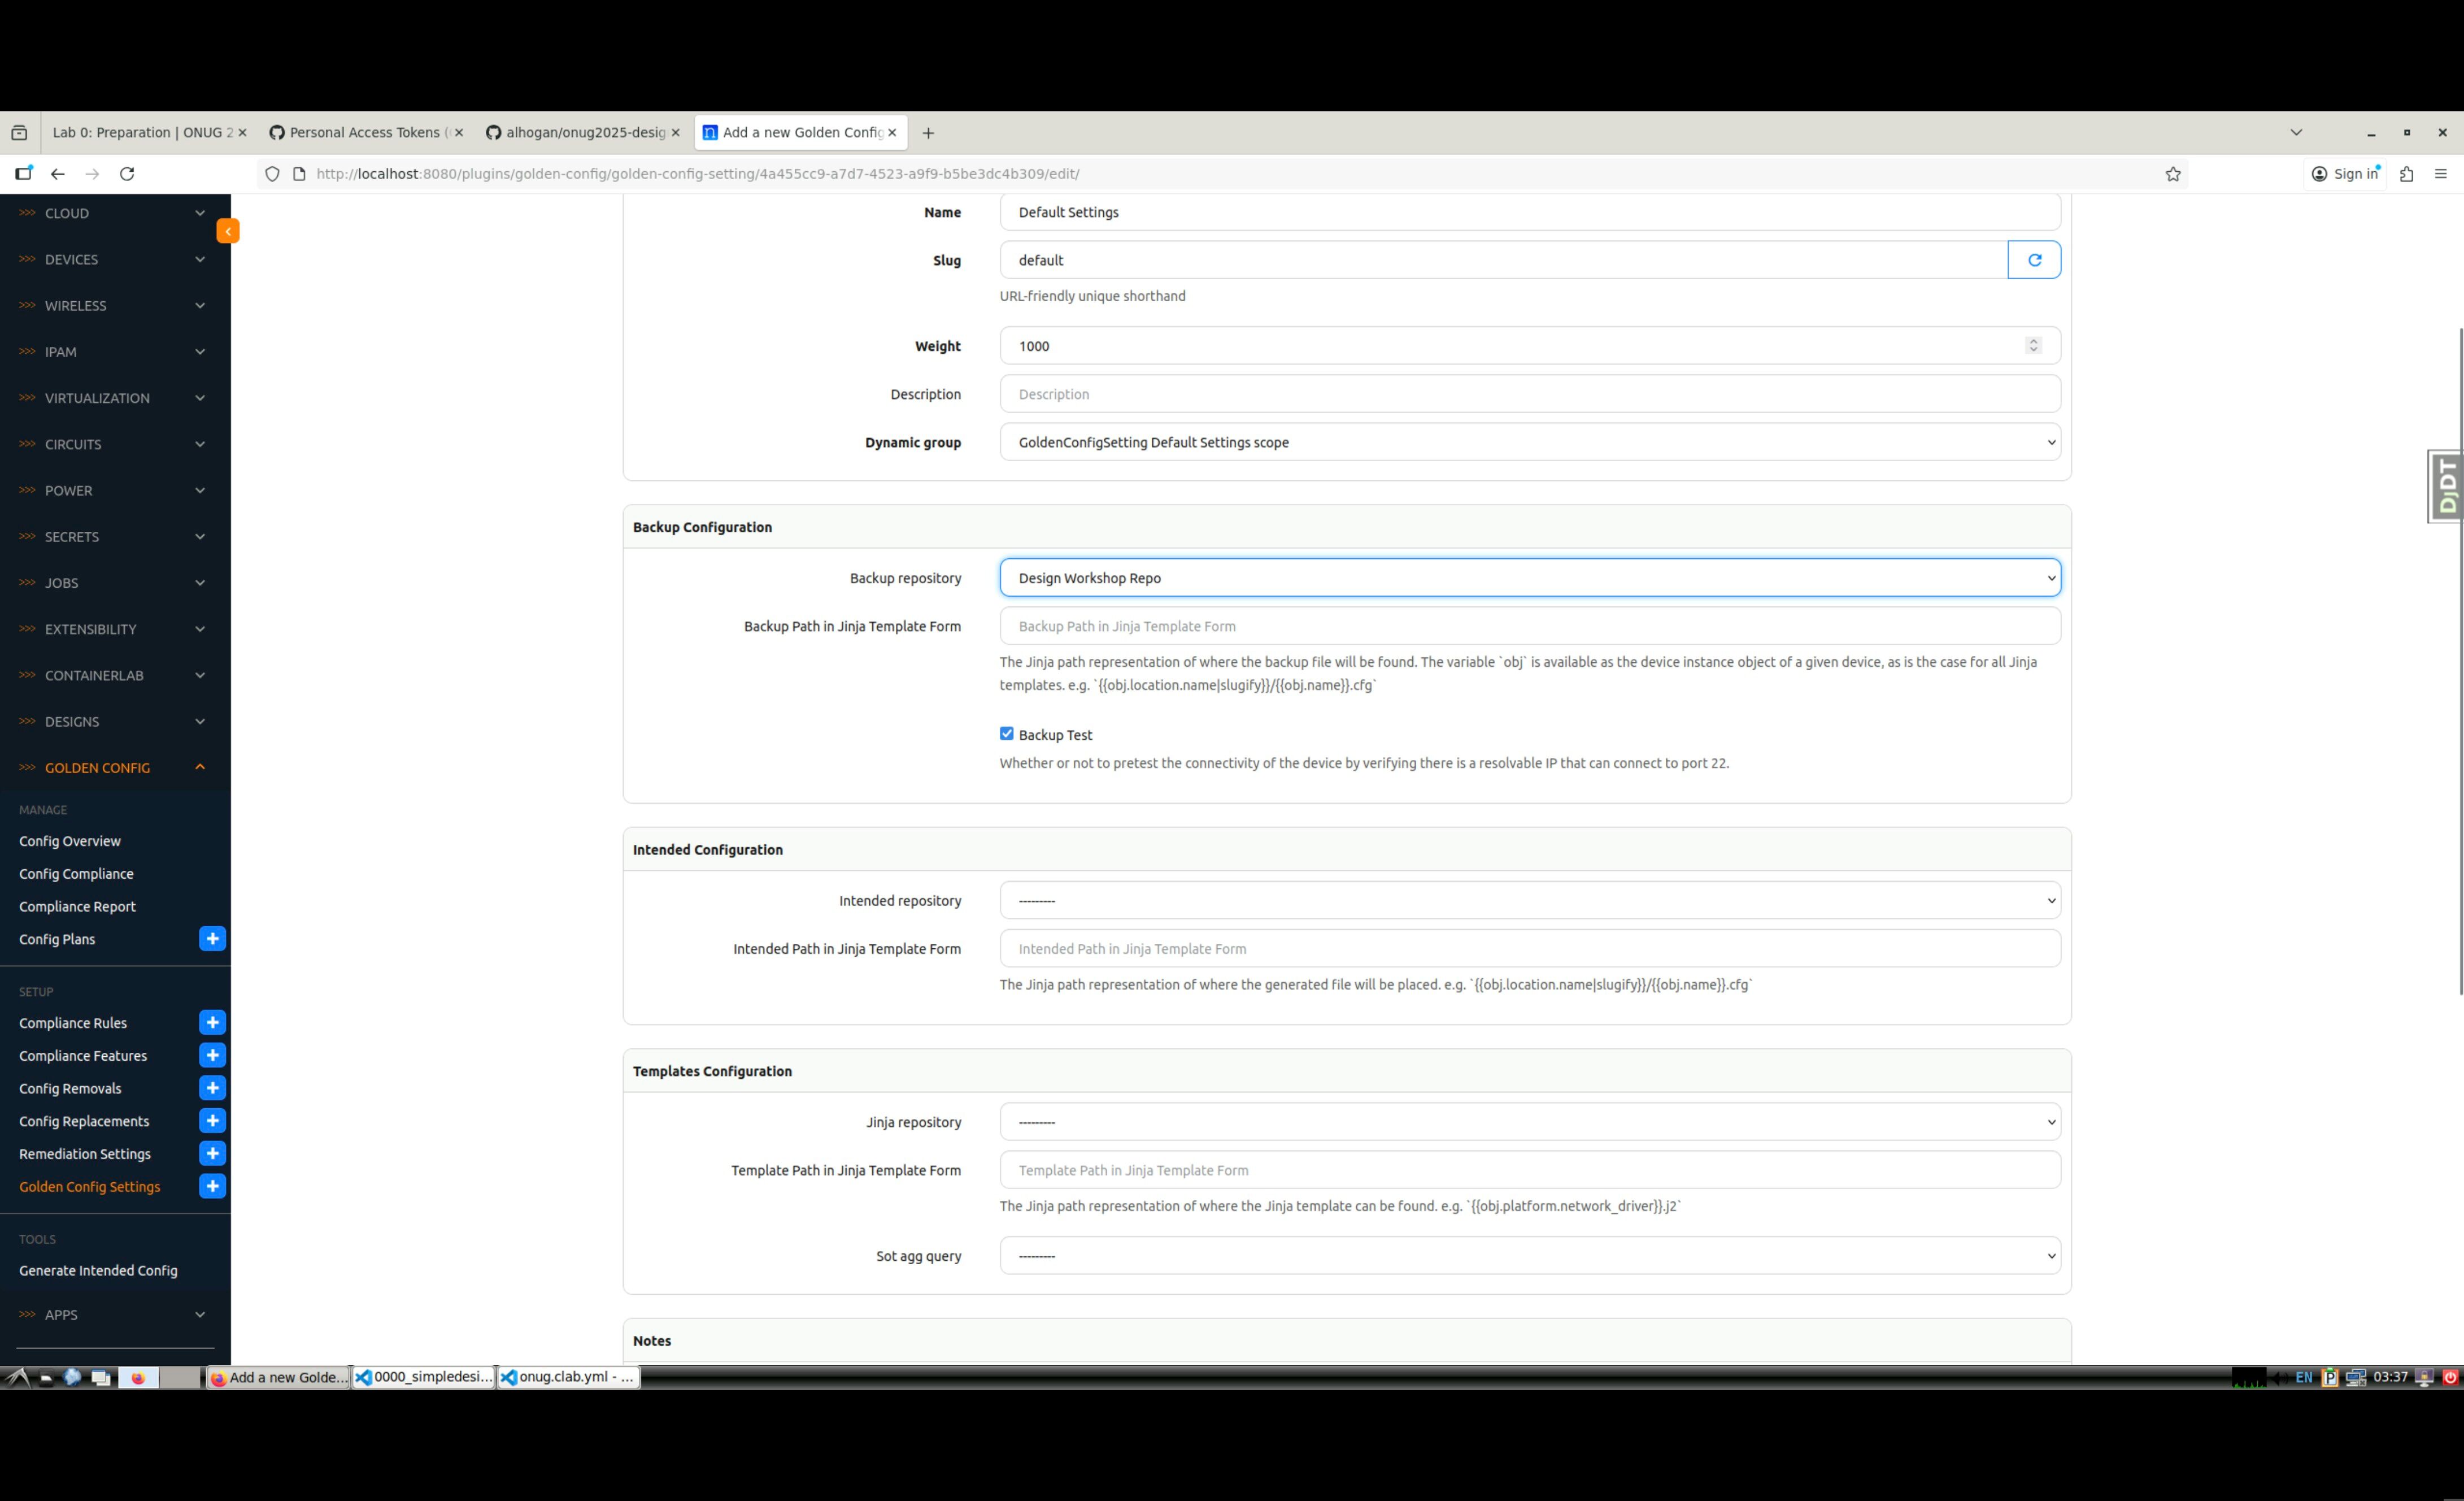Image resolution: width=2464 pixels, height=1501 pixels.
Task: Switch to Lab 0: Preparation tab
Action: point(142,132)
